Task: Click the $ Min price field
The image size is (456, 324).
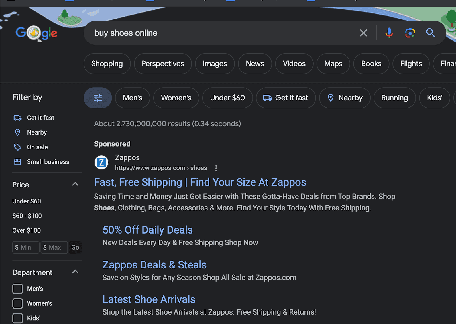Action: (26, 247)
